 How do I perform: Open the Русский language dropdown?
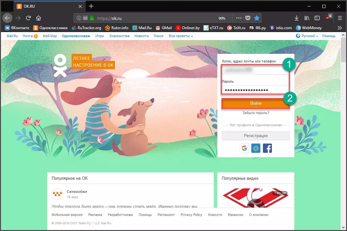tap(307, 36)
